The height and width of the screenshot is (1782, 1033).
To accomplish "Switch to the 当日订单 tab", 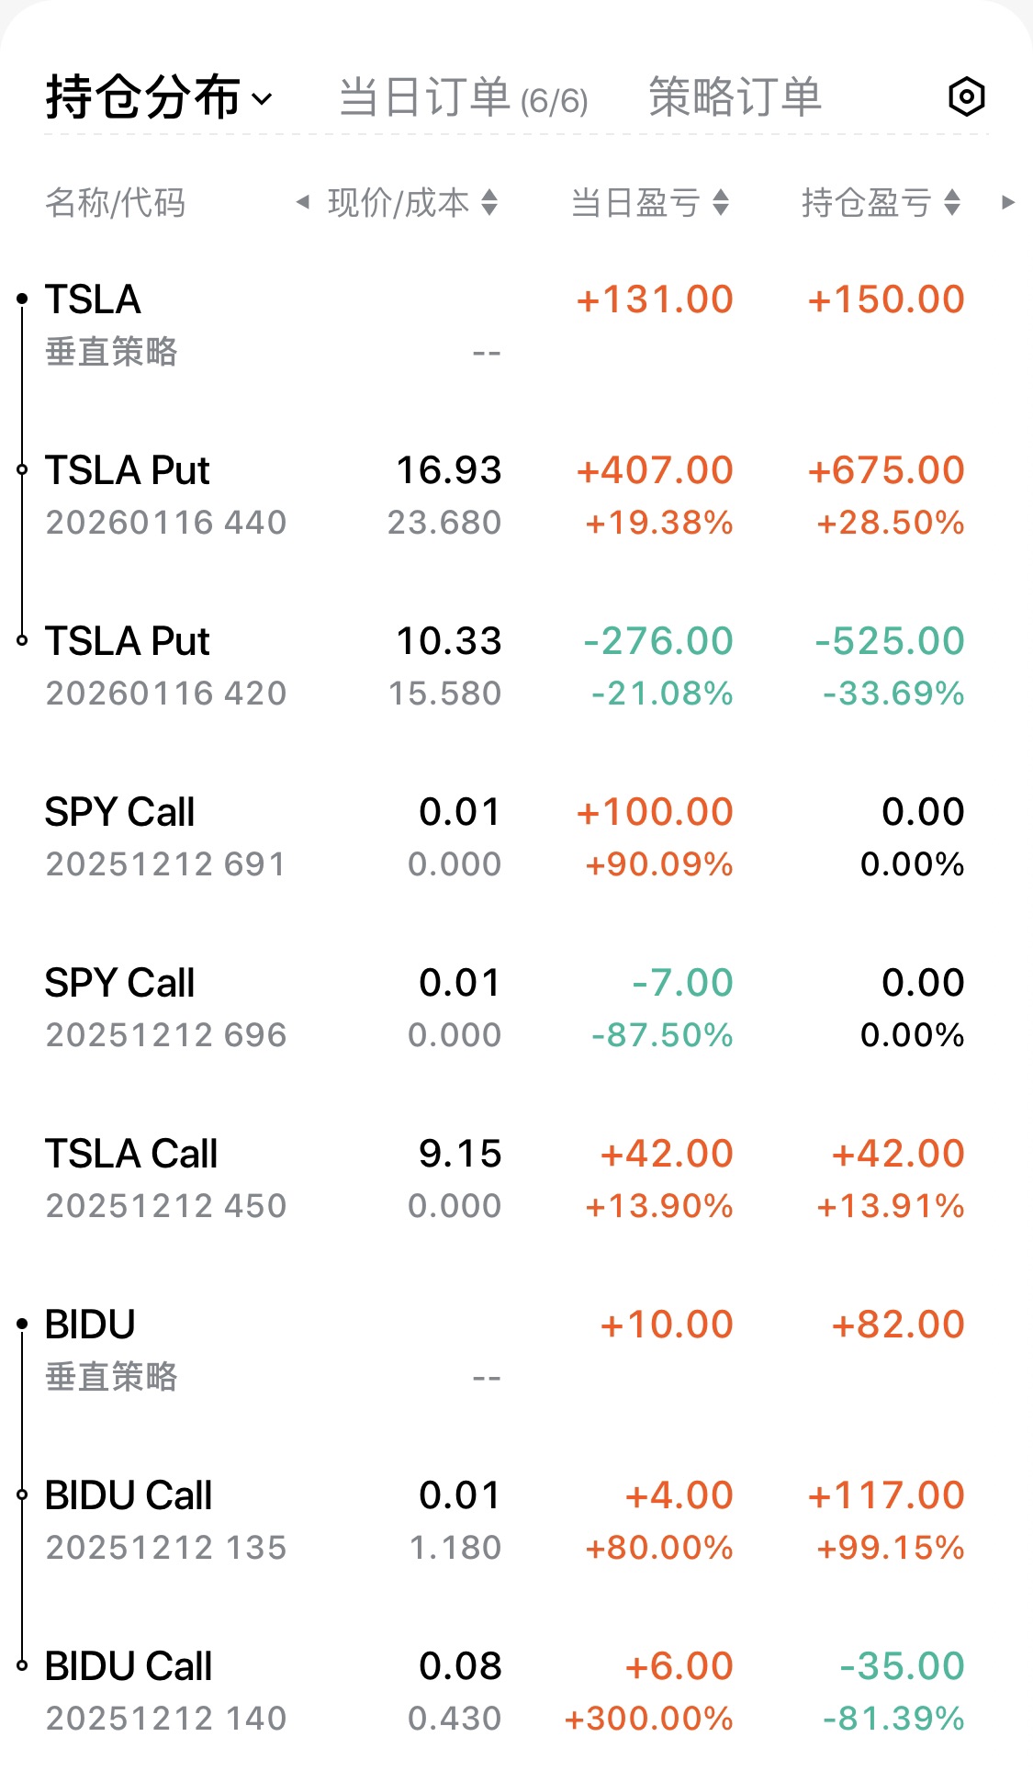I will click(463, 97).
